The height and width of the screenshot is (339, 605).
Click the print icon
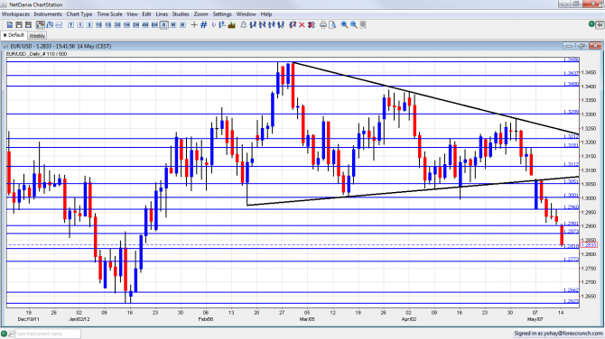(x=323, y=25)
